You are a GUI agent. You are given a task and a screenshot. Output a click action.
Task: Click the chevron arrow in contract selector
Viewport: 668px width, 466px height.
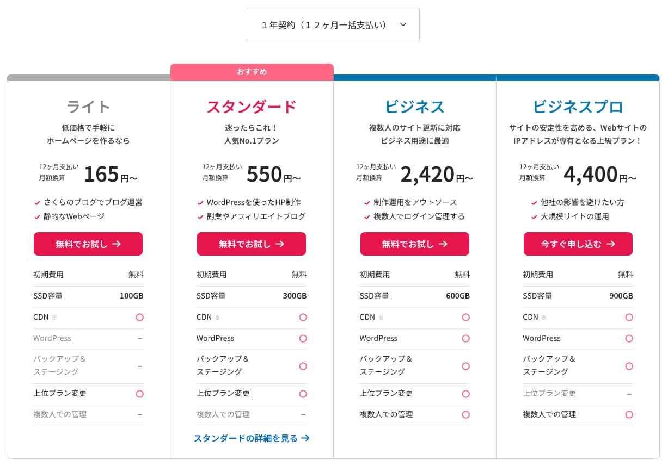click(x=403, y=25)
